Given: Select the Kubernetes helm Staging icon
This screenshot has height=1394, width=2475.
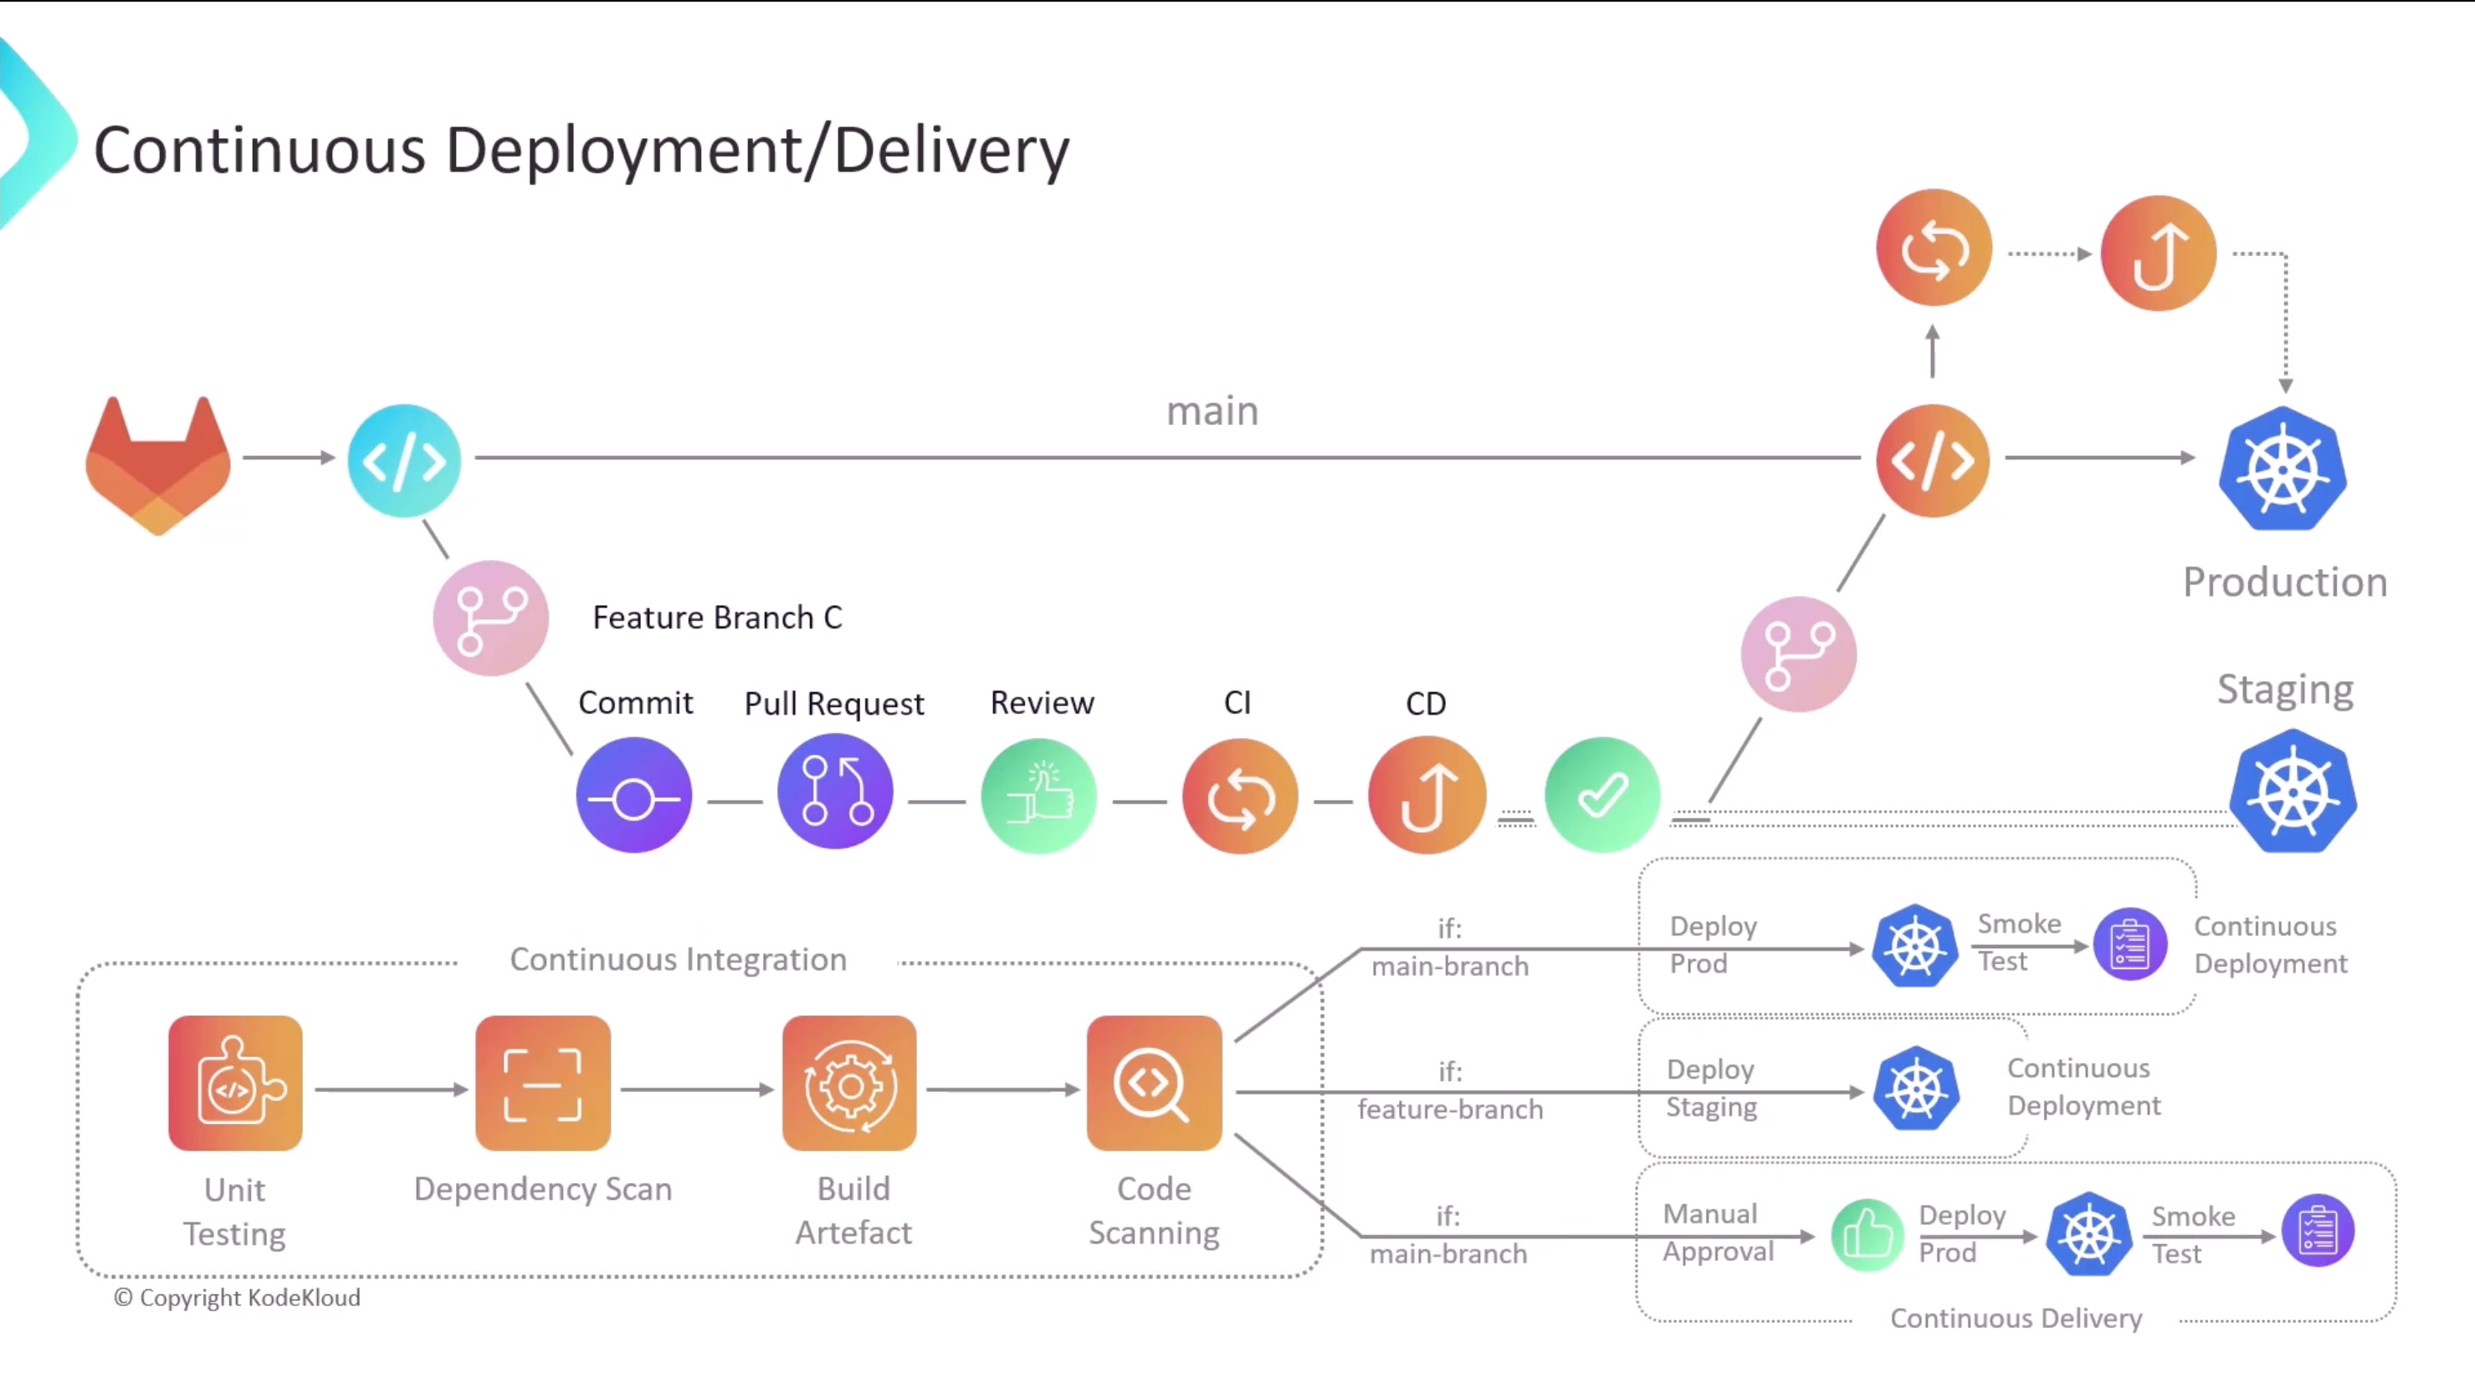Looking at the screenshot, I should pos(2292,787).
